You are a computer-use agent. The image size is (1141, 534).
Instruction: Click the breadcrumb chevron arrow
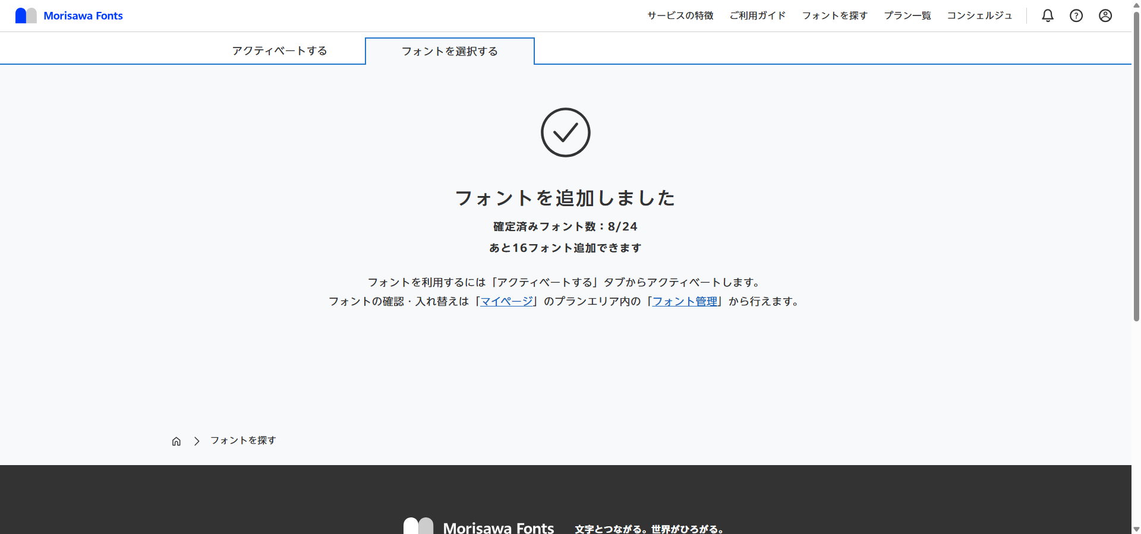point(197,441)
